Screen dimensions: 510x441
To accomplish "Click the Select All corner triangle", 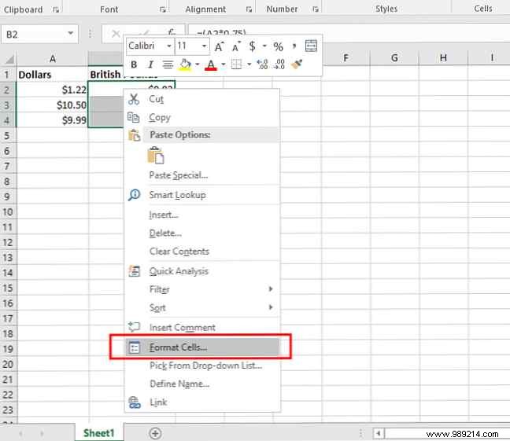I will click(x=9, y=59).
